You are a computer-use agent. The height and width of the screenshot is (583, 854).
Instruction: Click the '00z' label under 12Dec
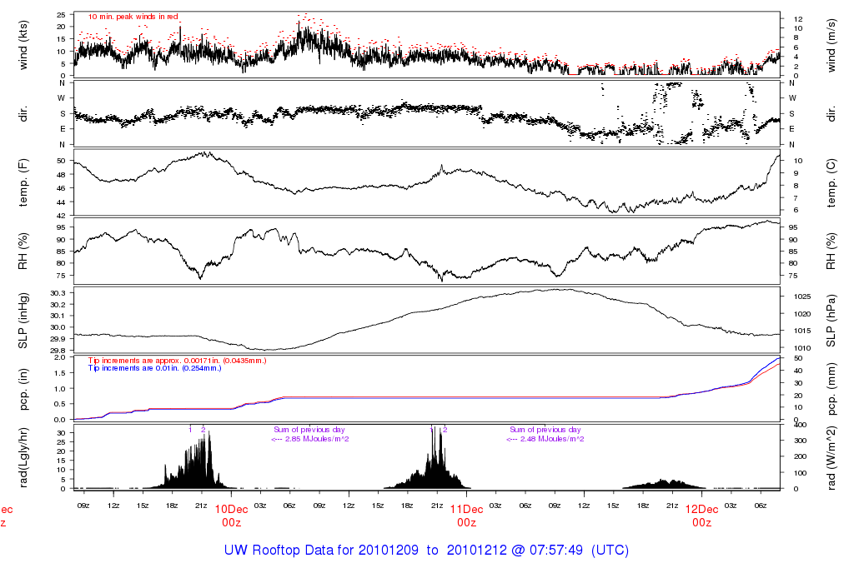coord(701,523)
